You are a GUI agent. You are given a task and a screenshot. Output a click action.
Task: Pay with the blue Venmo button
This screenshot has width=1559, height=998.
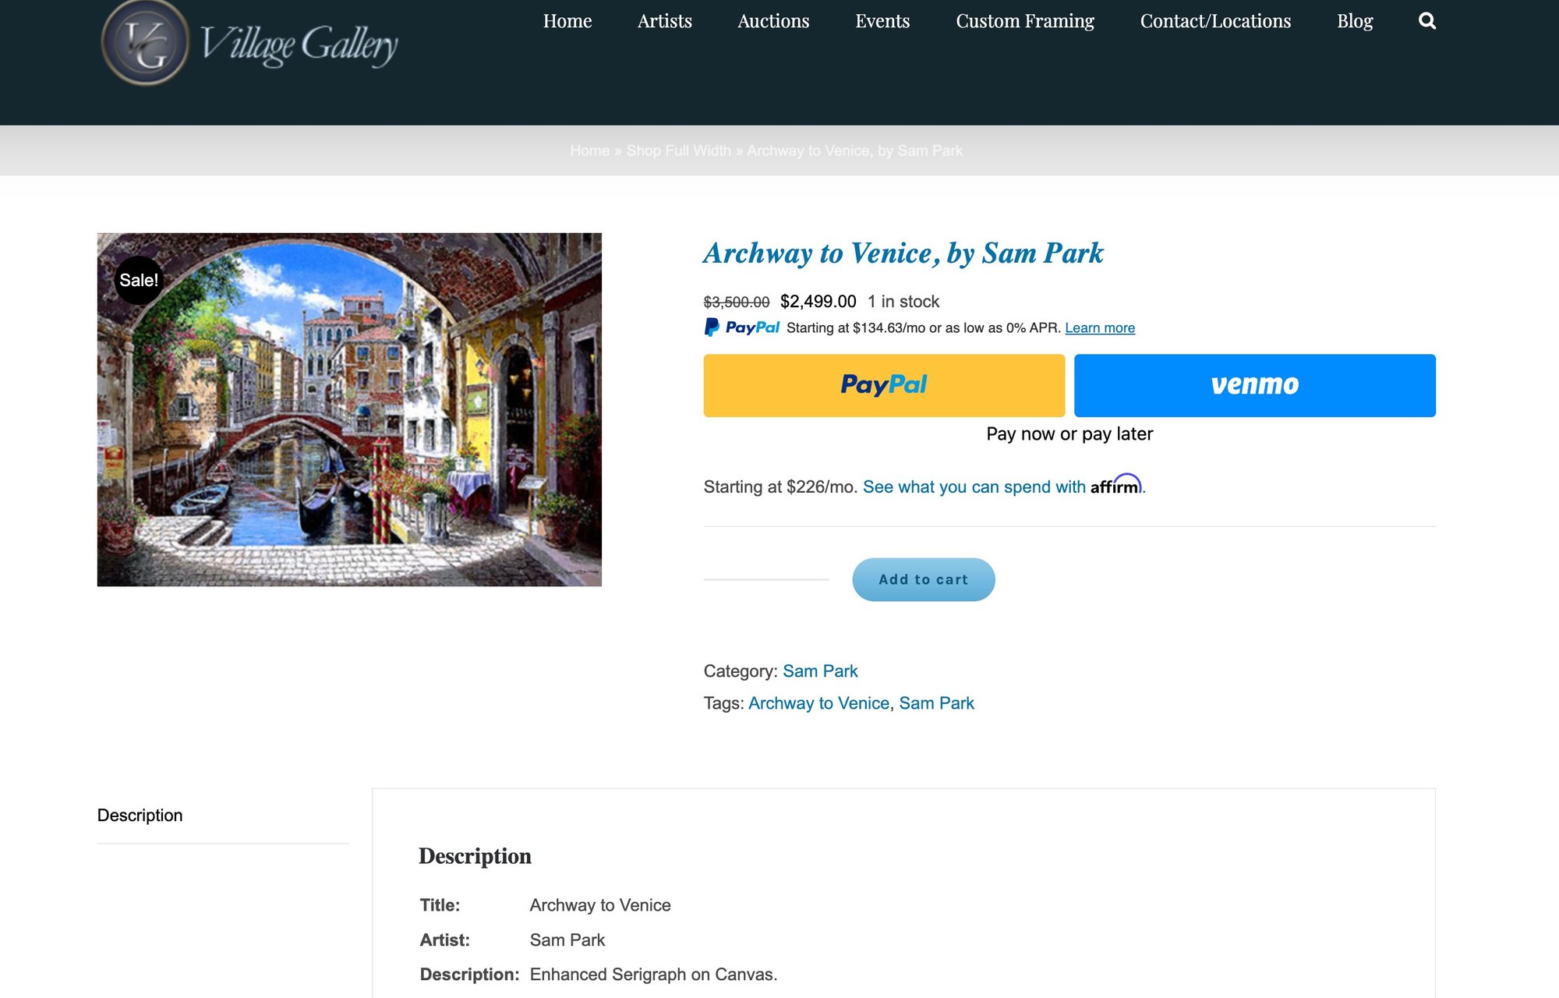1253,385
